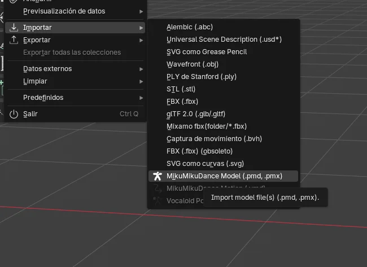Import Captura de movimiento (.bvh)

[x=223, y=139]
